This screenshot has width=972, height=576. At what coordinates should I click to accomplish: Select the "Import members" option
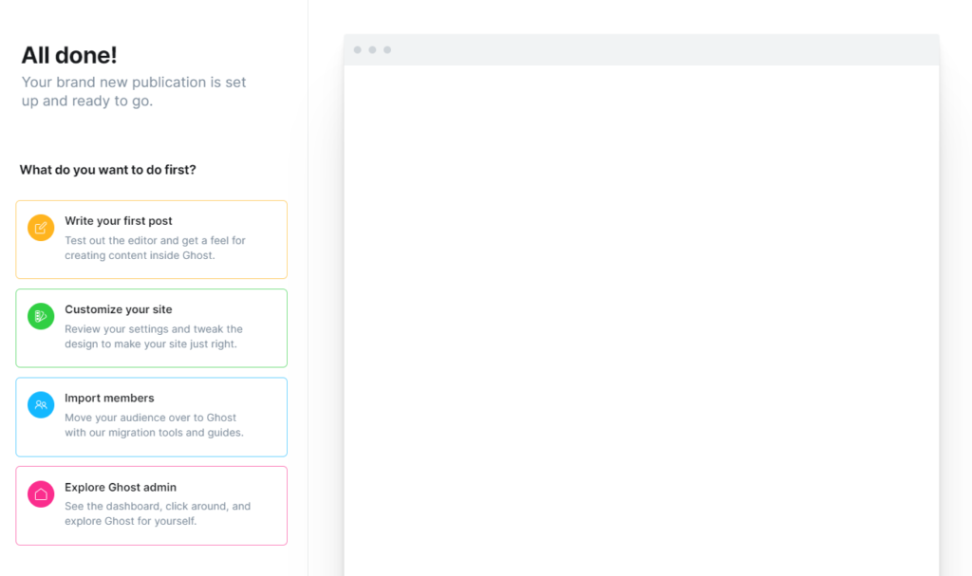pyautogui.click(x=151, y=417)
